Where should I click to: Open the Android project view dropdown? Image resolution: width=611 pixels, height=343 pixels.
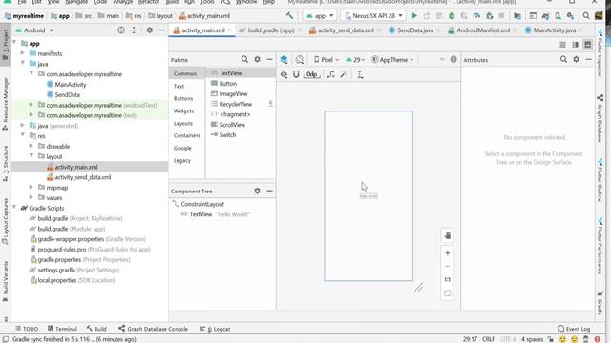click(34, 30)
